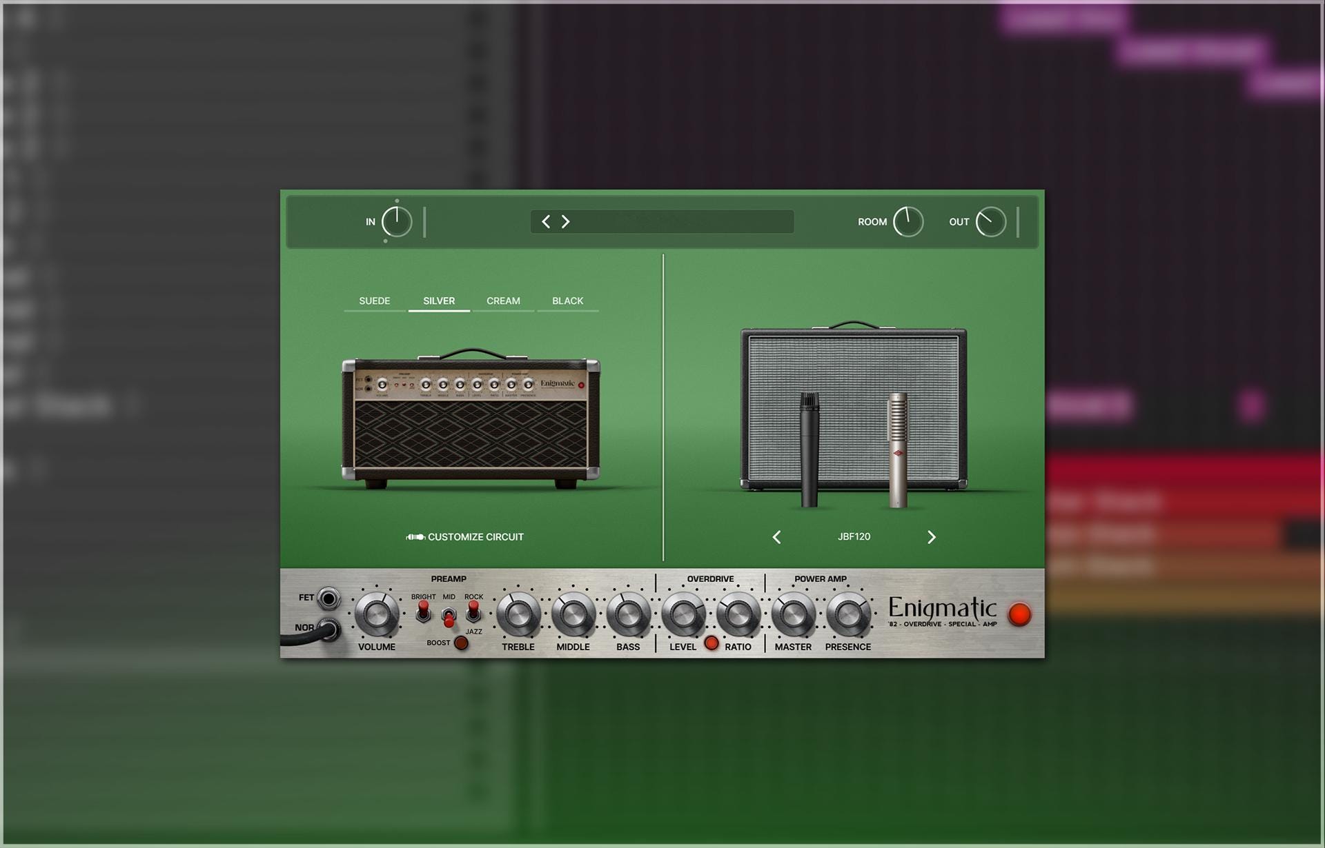The height and width of the screenshot is (848, 1325).
Task: Click the overdrive RATIO knob
Action: [738, 614]
